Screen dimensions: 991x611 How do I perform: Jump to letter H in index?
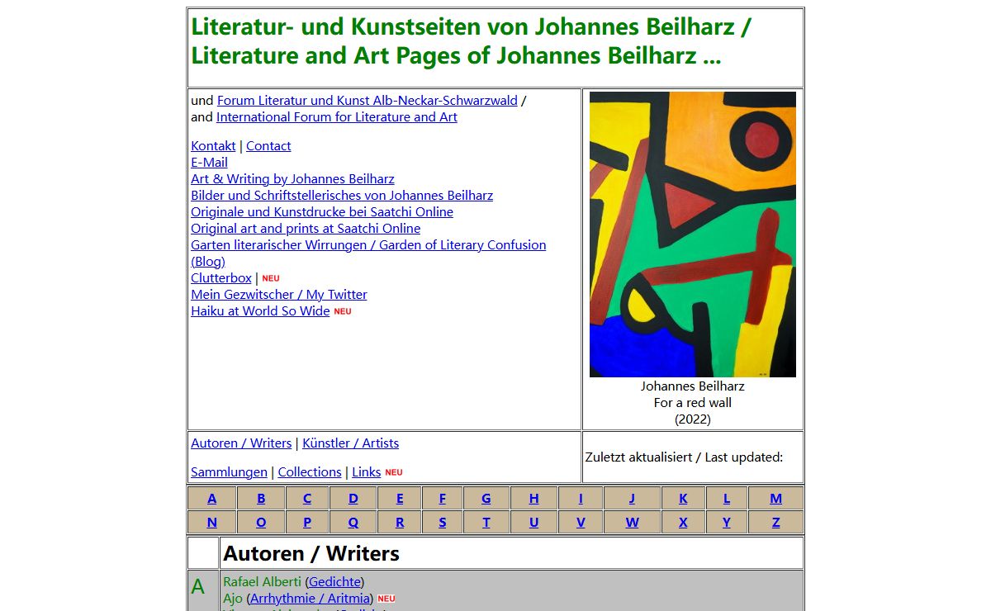click(534, 499)
